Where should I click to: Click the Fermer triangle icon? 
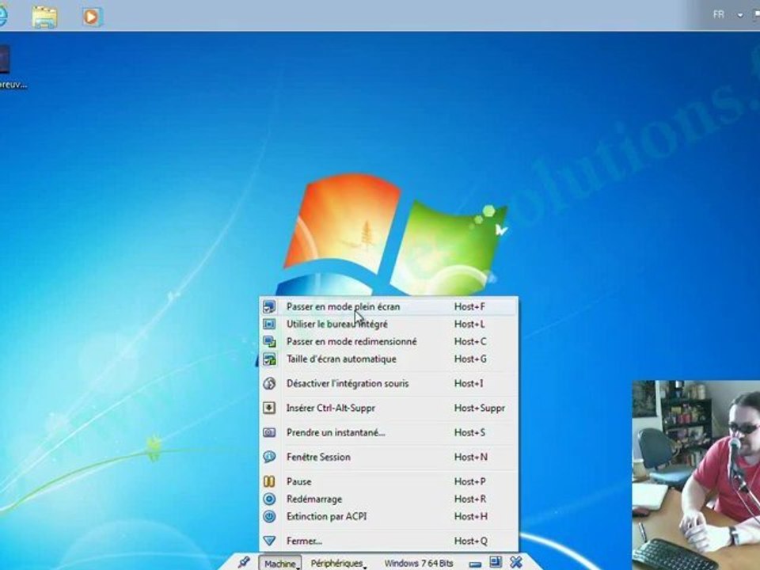[x=269, y=541]
